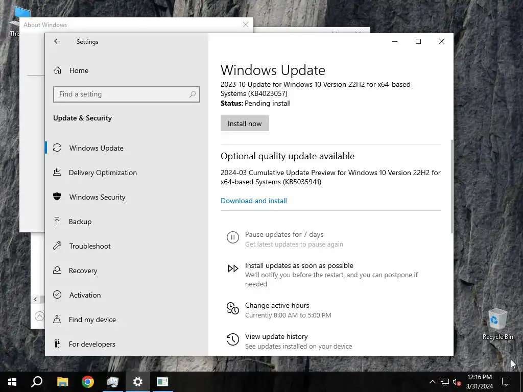Close the About Windows dialog
Image resolution: width=523 pixels, height=392 pixels.
click(246, 24)
